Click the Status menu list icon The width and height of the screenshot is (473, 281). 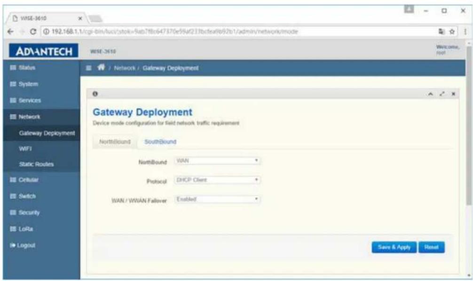tap(13, 68)
